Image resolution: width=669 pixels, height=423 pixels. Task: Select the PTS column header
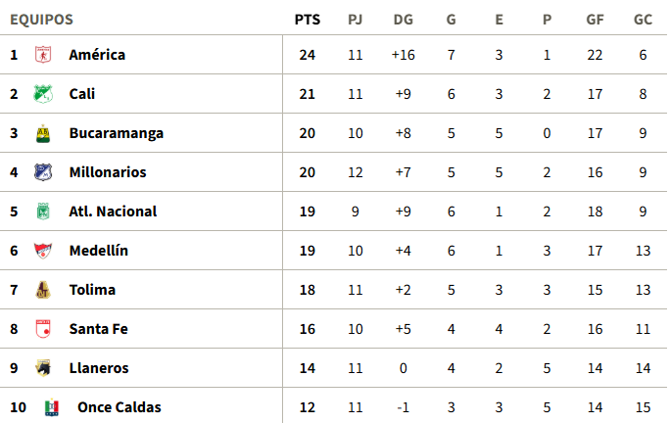[308, 20]
